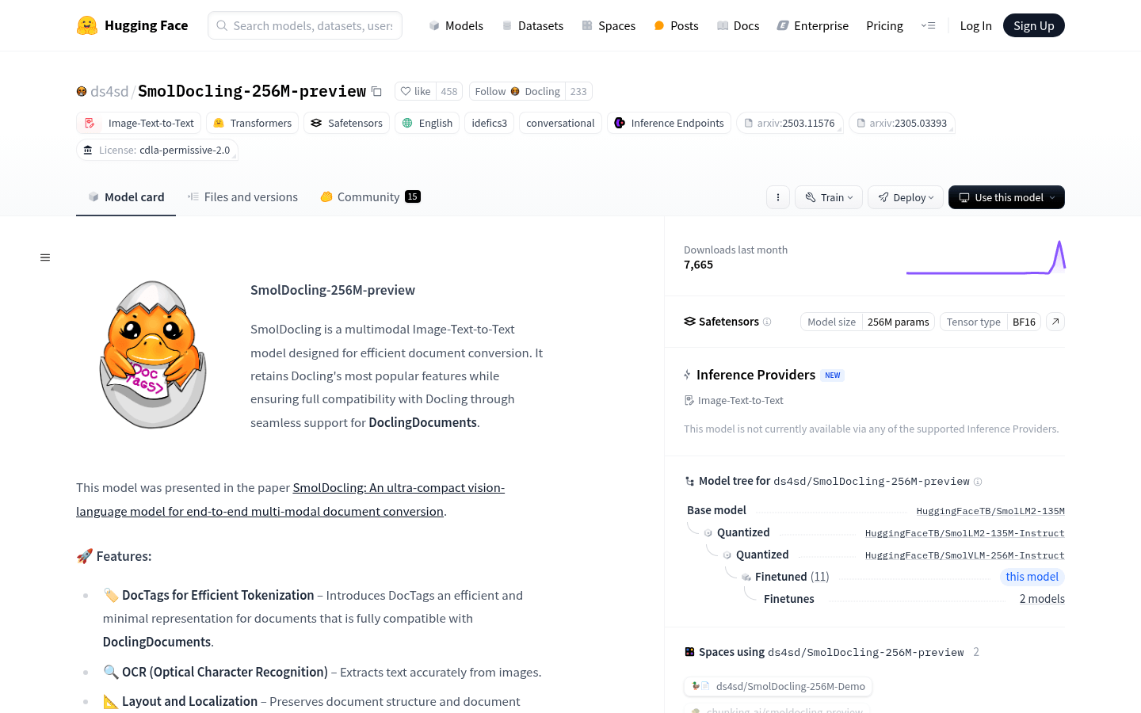View Docling followers count 233
Viewport: 1141px width, 713px height.
(578, 91)
